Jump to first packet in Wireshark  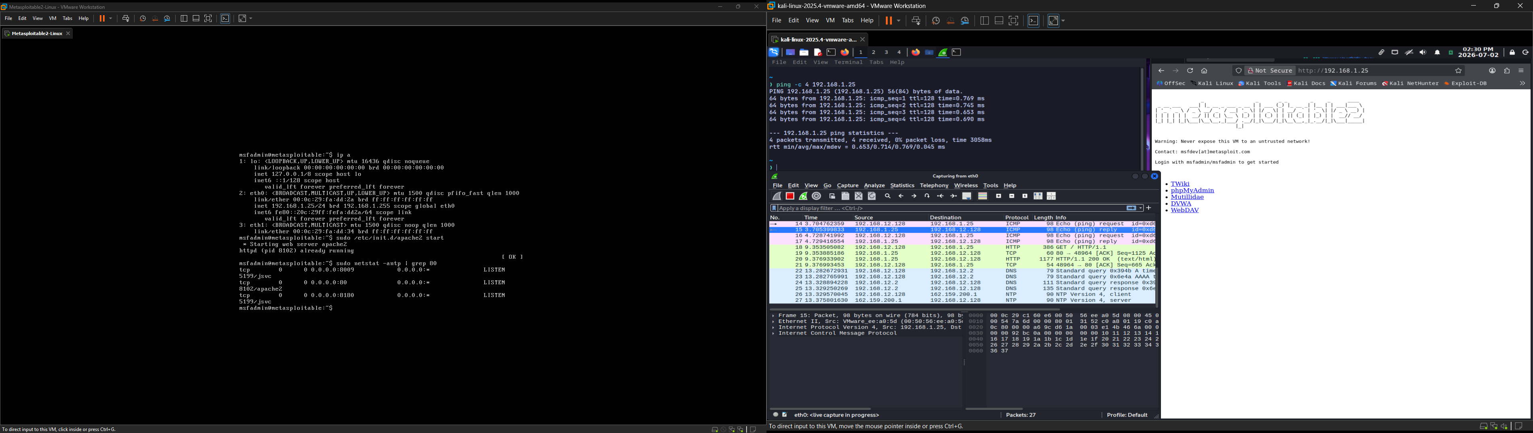pyautogui.click(x=940, y=196)
